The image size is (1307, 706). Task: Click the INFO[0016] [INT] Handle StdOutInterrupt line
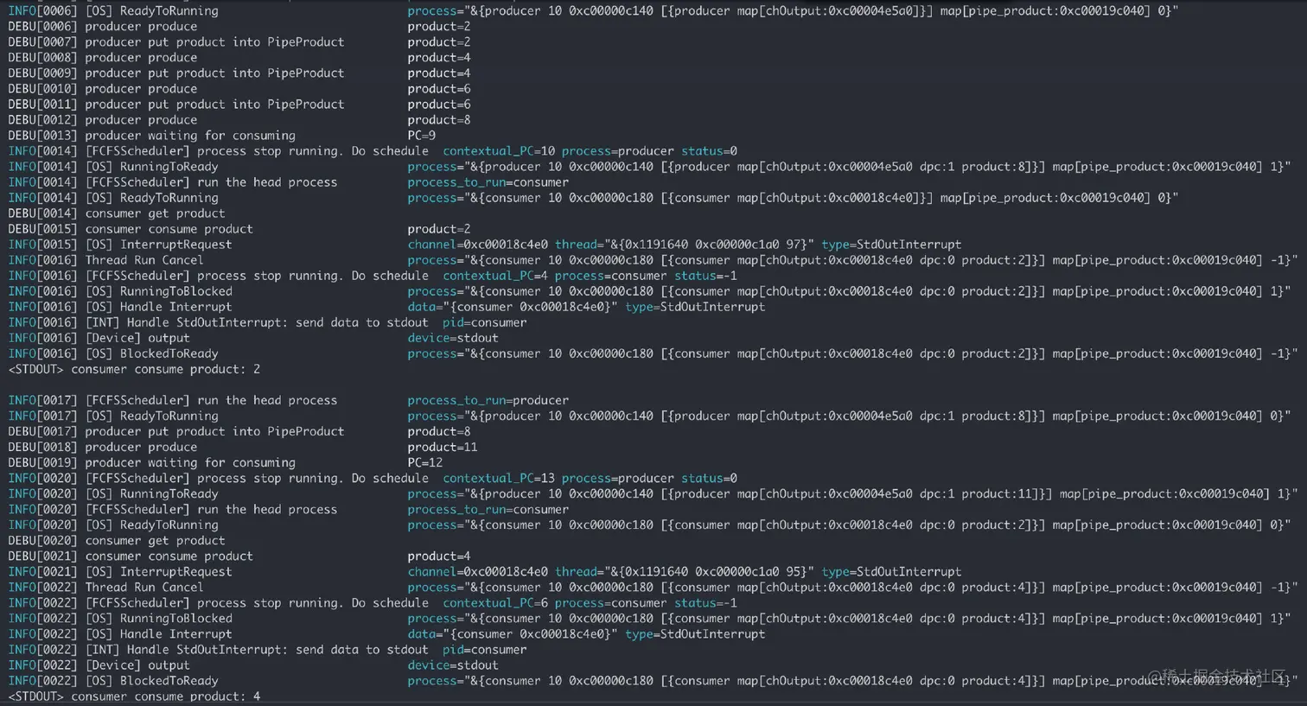click(267, 321)
